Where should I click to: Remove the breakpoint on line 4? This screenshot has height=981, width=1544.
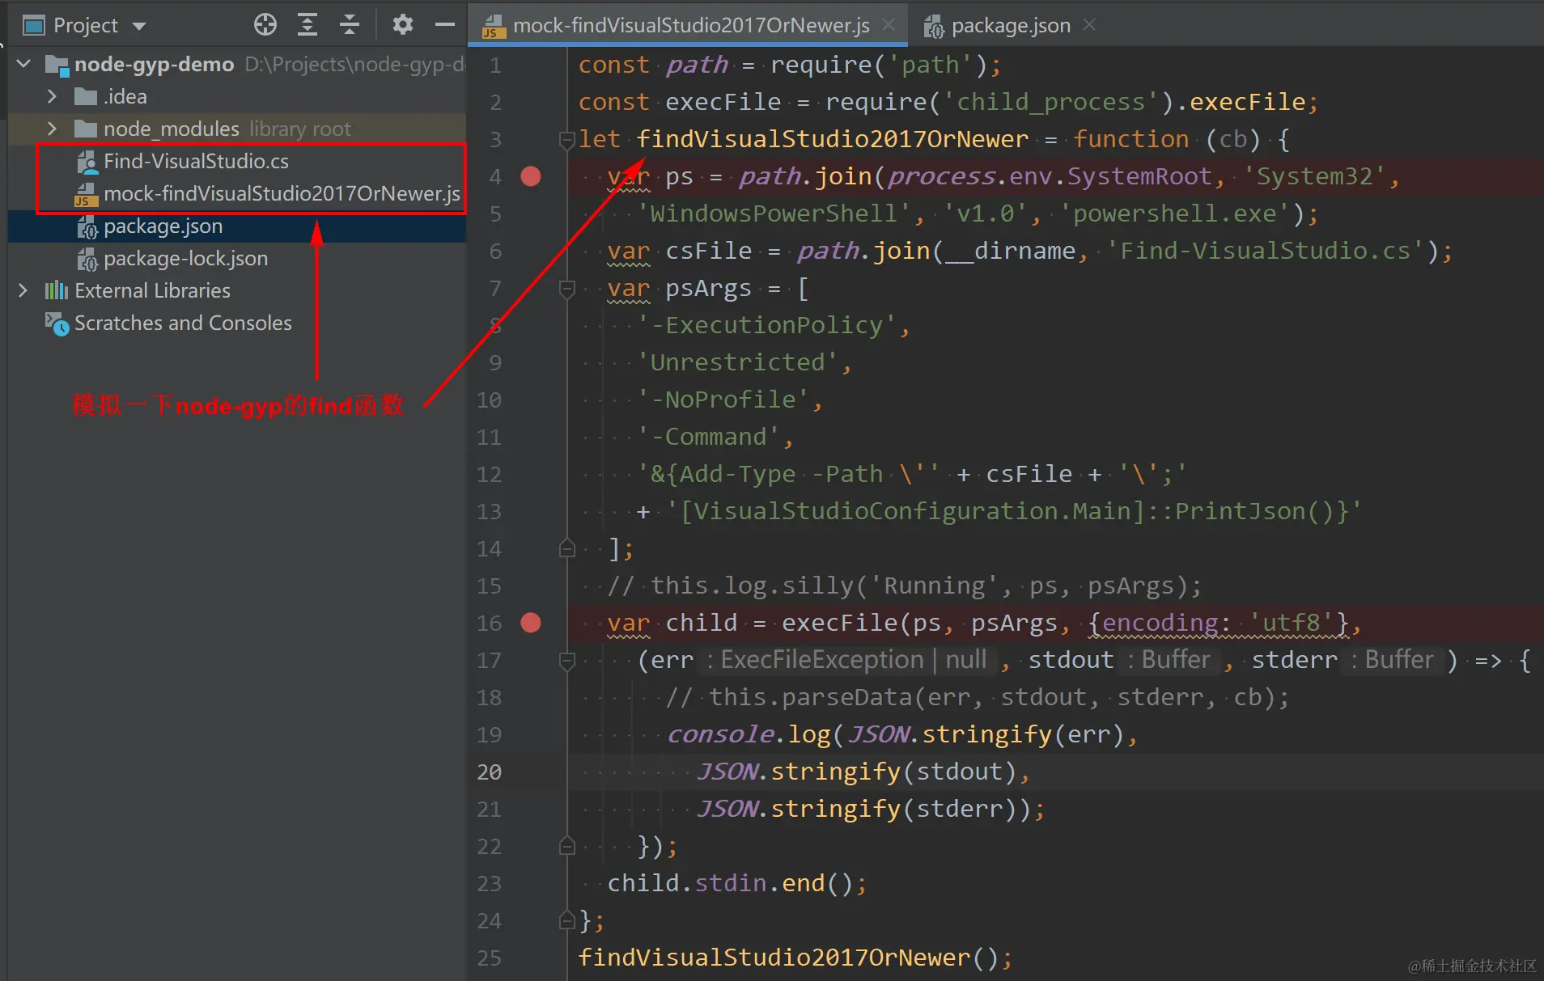pos(531,176)
